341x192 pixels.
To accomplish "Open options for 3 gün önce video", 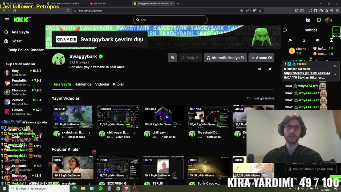I will 135,133.
